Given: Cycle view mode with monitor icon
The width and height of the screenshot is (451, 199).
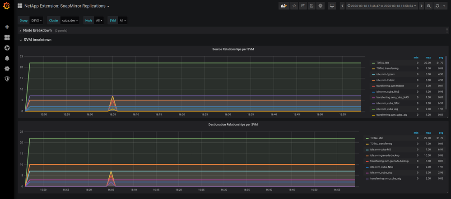Looking at the screenshot, I should click(332, 6).
